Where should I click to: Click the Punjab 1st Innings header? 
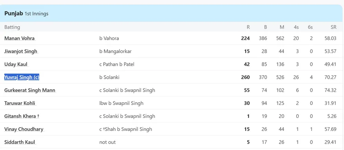tap(26, 14)
